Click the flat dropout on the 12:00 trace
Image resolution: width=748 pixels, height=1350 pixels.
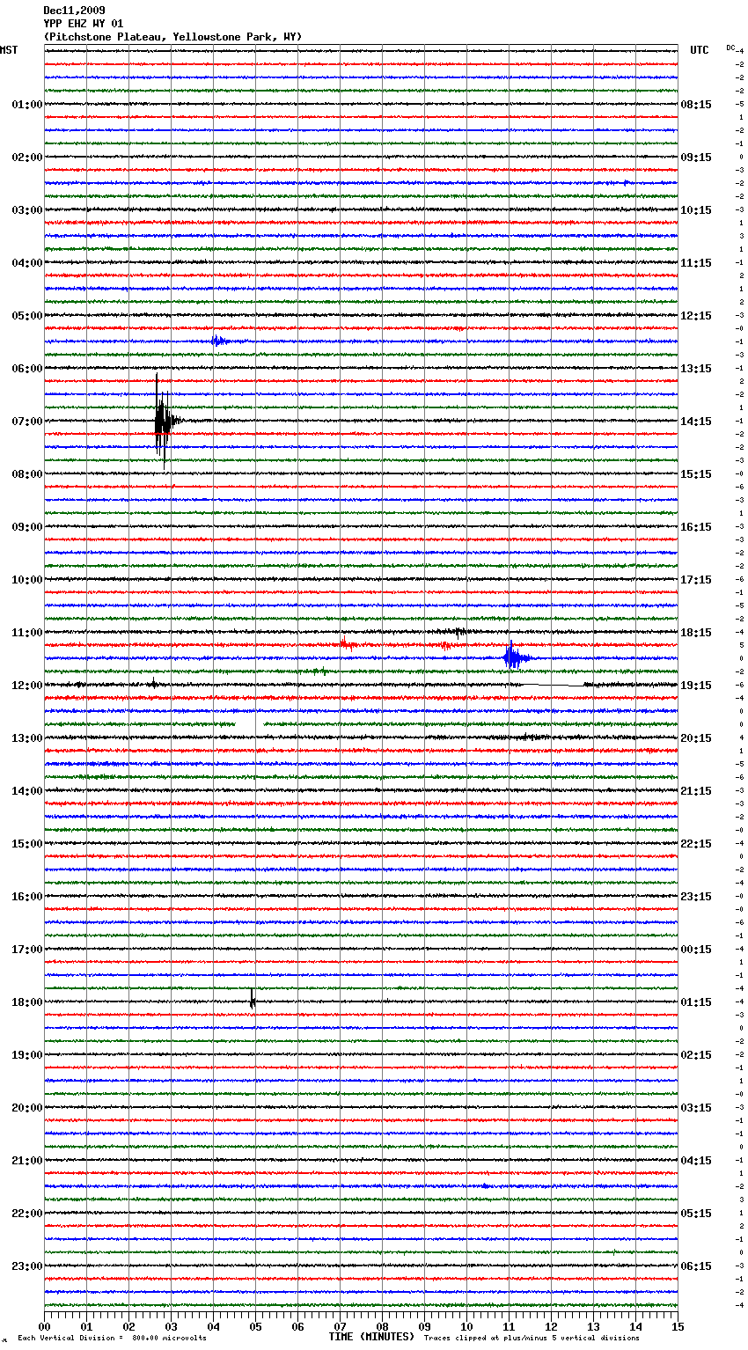click(553, 685)
